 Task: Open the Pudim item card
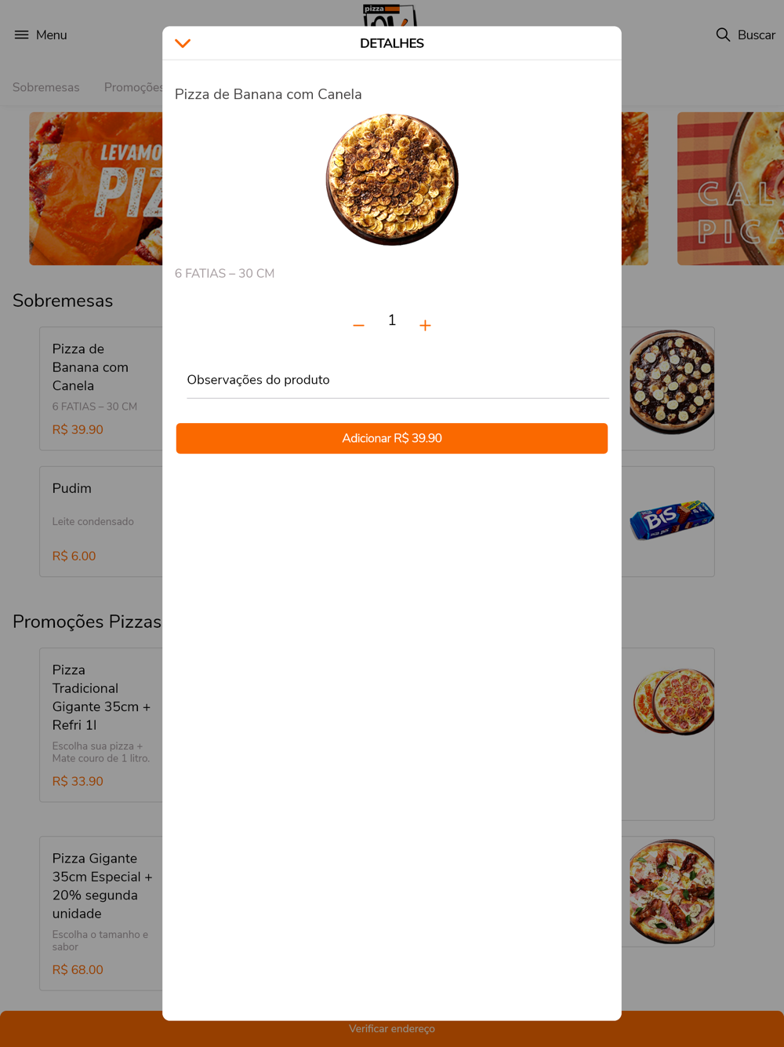[x=101, y=522]
